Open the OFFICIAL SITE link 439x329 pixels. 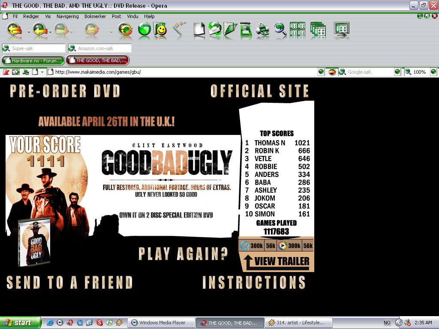(x=259, y=91)
